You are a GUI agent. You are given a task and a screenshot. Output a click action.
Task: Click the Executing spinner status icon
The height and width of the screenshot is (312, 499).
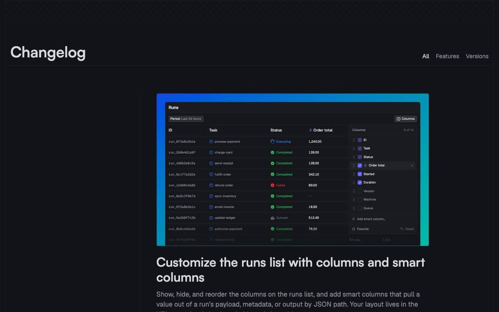coord(272,141)
